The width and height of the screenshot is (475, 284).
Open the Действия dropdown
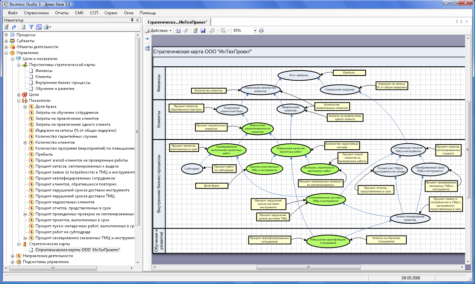click(159, 31)
